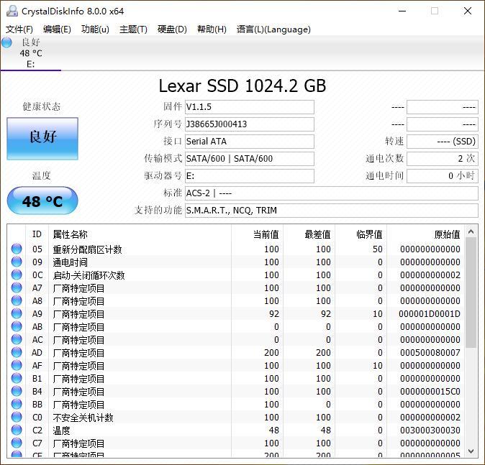Viewport: 485px width, 465px height.
Task: Click status orb of row 0C
Action: pos(17,275)
